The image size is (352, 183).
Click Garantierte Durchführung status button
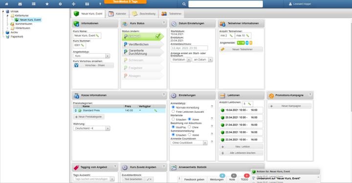(x=143, y=52)
